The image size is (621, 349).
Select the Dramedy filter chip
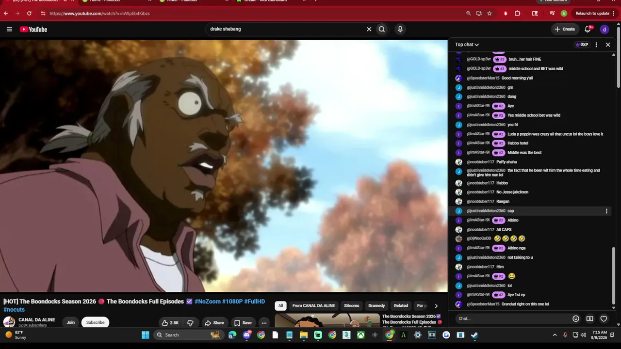376,306
